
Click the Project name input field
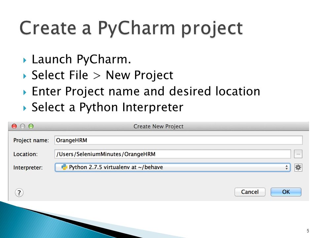[179, 140]
